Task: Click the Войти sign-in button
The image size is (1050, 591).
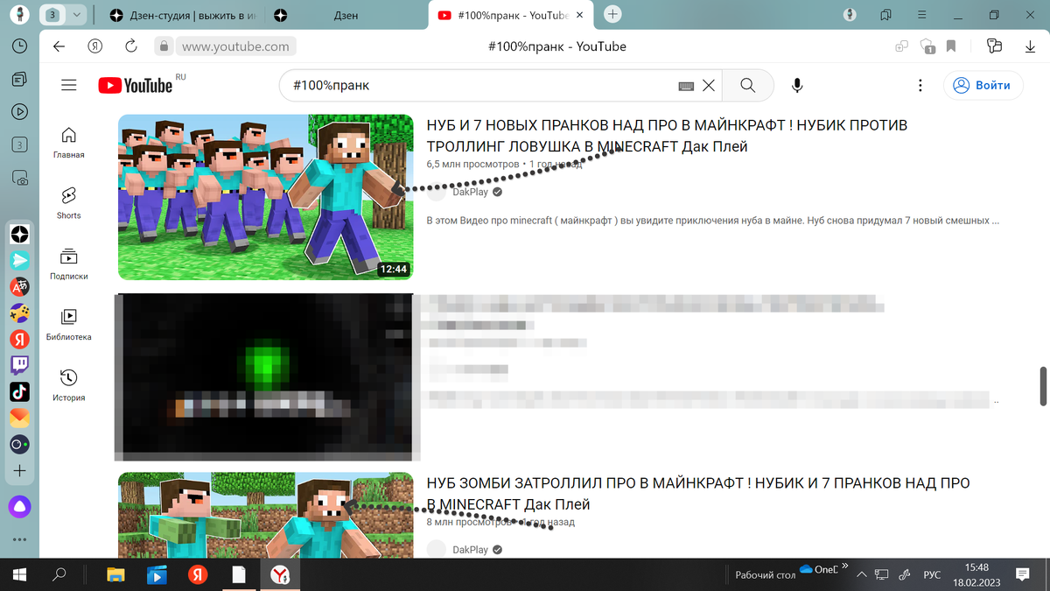Action: (983, 85)
